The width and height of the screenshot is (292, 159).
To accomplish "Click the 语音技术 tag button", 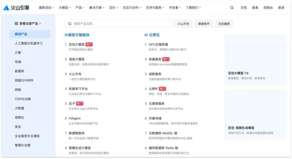I will pos(204,24).
